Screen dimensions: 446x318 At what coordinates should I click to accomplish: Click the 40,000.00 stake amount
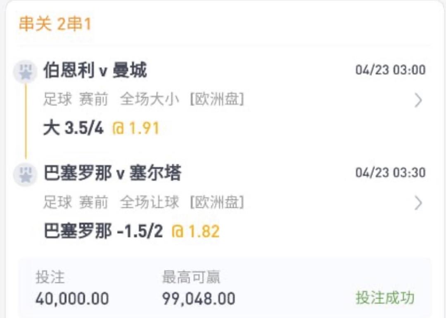[x=72, y=298]
